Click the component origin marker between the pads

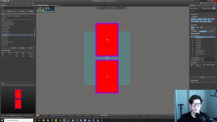coord(107,58)
